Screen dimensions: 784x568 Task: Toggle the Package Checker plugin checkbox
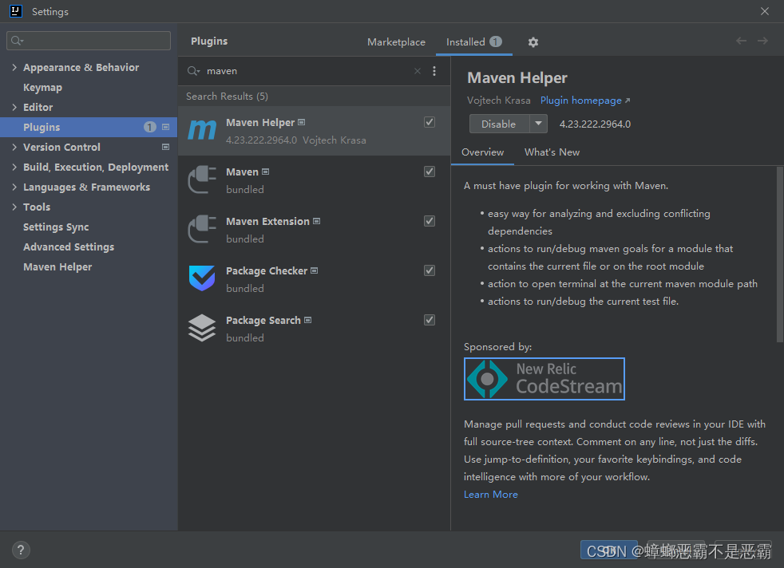pyautogui.click(x=429, y=270)
